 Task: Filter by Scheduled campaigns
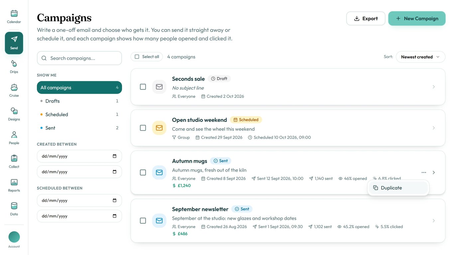pos(79,115)
